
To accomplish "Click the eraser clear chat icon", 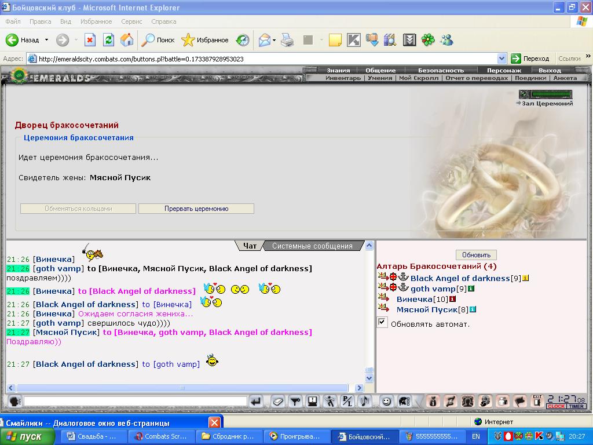I will 278,401.
